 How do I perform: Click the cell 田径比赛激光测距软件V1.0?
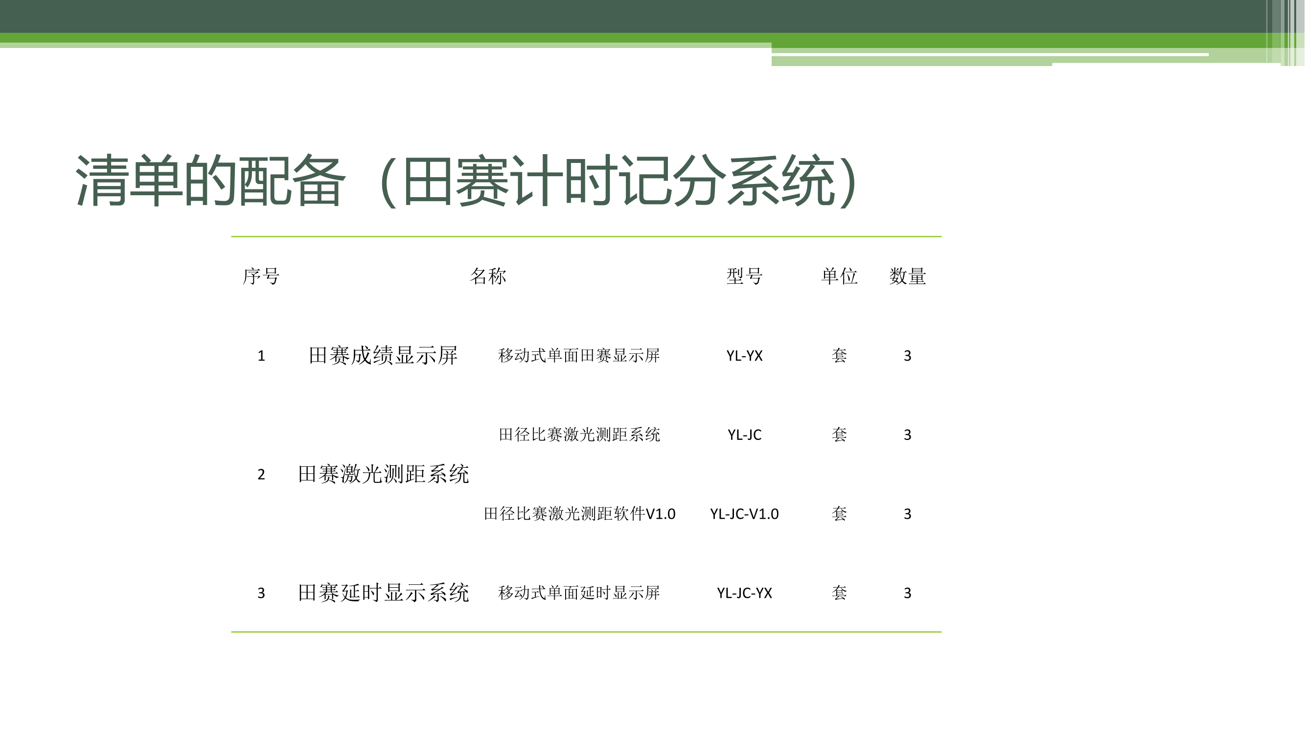point(579,514)
